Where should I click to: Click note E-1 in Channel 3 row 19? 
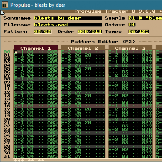pyautogui.click(x=113, y=116)
